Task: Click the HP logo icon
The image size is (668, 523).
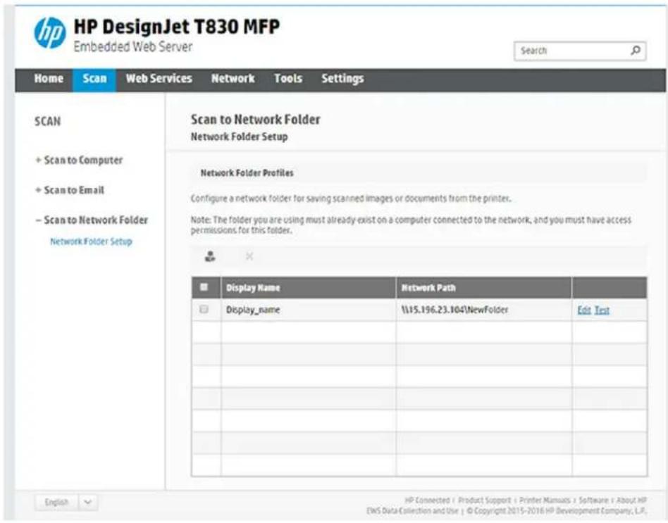Action: coord(50,33)
